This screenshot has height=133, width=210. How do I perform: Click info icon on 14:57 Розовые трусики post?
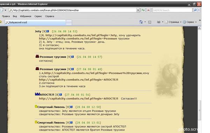(x=72, y=57)
